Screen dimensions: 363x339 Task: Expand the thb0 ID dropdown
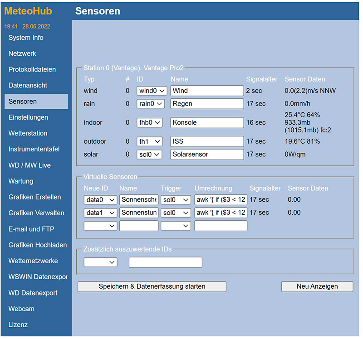[150, 122]
